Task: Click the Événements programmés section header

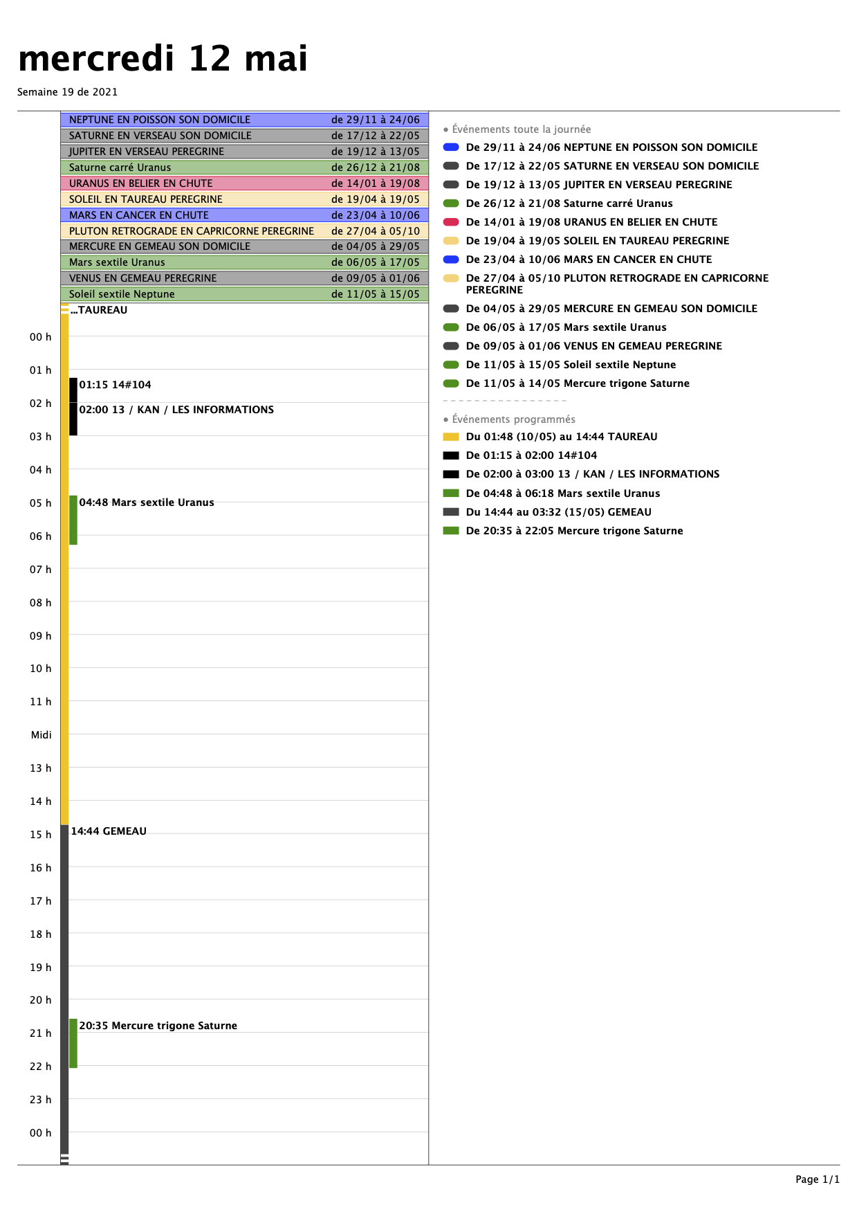Action: 513,419
